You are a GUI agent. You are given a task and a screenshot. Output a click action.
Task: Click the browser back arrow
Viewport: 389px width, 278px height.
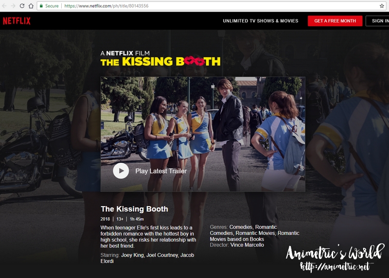4,6
